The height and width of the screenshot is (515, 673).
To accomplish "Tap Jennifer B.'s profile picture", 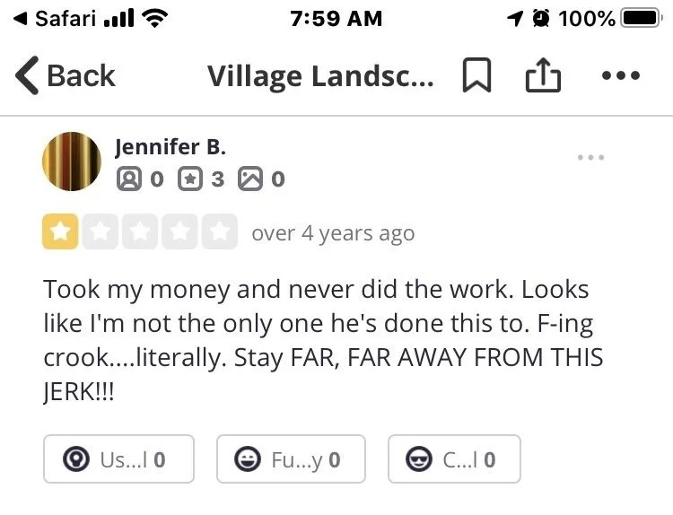I will coord(72,161).
